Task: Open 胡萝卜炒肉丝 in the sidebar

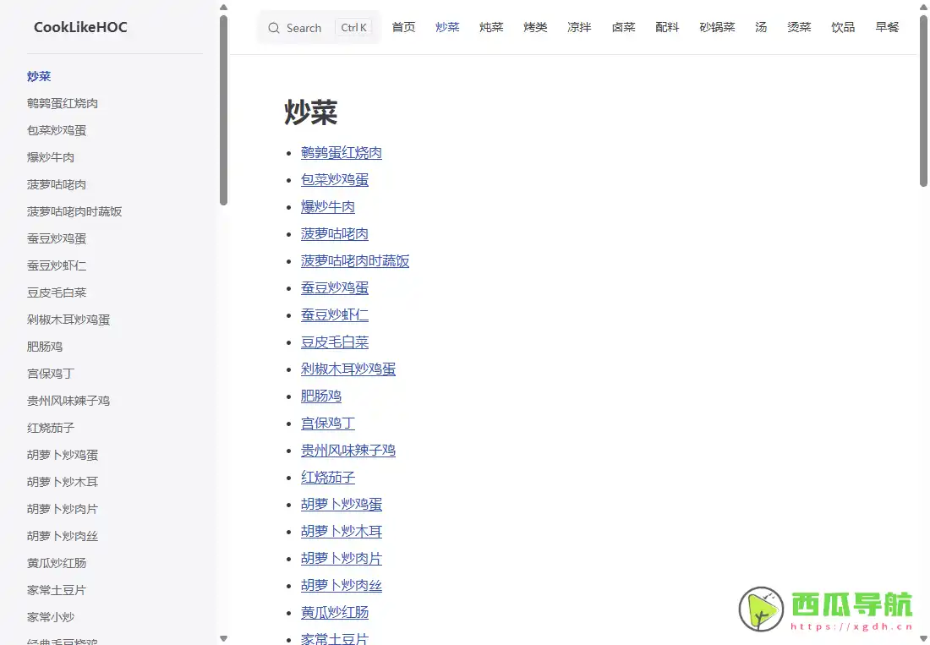Action: coord(63,537)
